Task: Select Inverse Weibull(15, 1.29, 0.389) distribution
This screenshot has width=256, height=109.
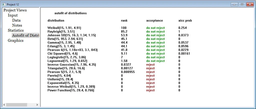Action: (71, 87)
